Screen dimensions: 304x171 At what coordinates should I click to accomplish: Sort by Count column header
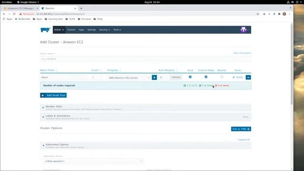(96, 70)
